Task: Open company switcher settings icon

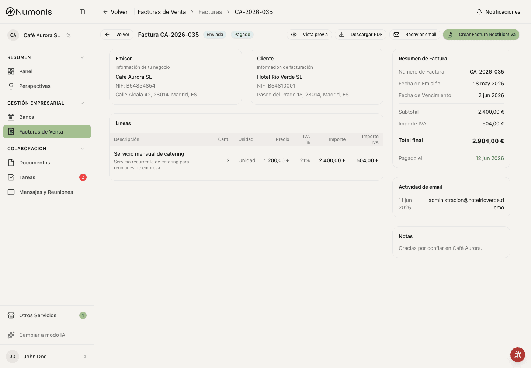Action: (x=69, y=35)
